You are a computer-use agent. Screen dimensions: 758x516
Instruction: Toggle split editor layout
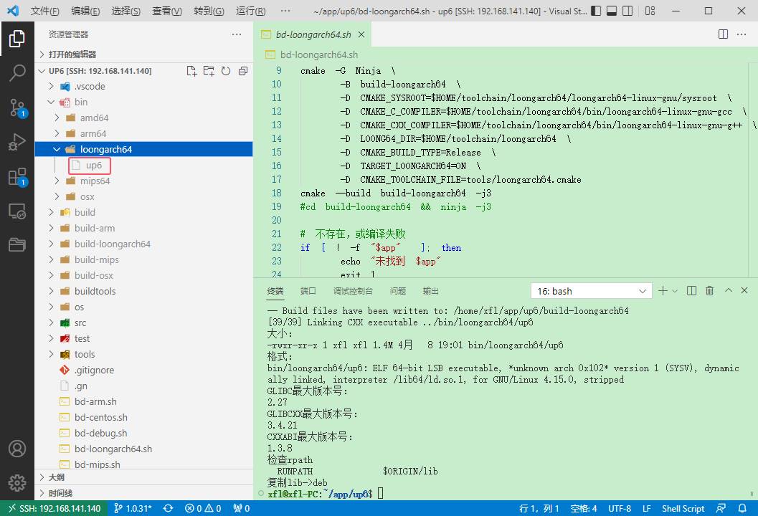click(x=724, y=34)
